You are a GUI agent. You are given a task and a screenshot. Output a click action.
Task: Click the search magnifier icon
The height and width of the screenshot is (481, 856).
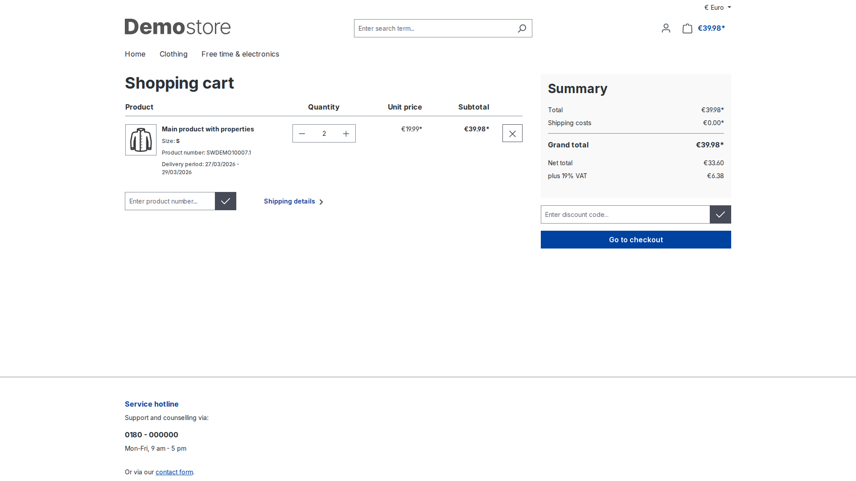[522, 29]
